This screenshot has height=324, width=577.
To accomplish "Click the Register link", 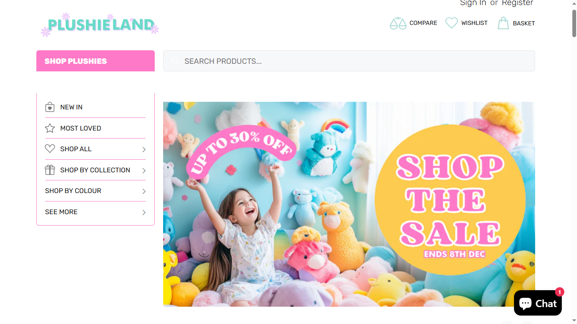I will tap(517, 3).
